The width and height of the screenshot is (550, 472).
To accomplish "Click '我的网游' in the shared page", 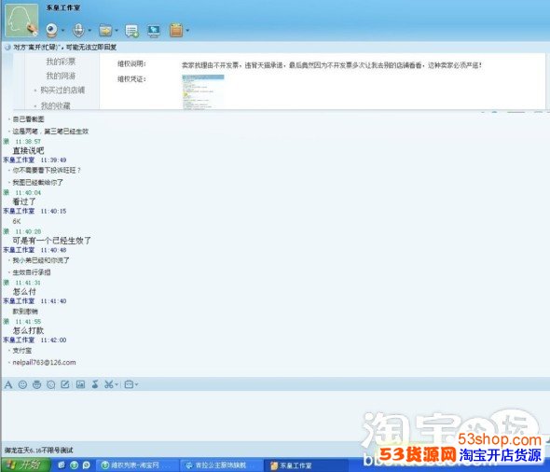I will [61, 76].
